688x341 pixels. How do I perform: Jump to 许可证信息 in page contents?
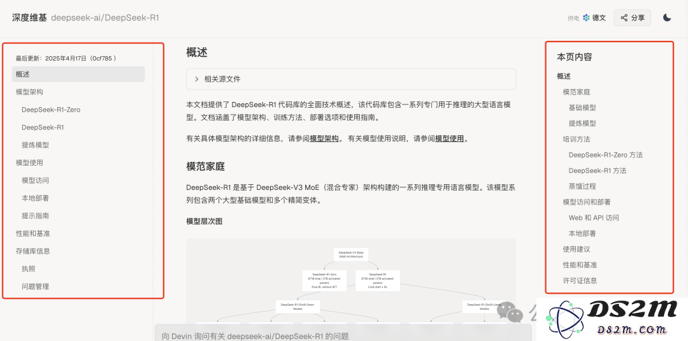pyautogui.click(x=580, y=280)
